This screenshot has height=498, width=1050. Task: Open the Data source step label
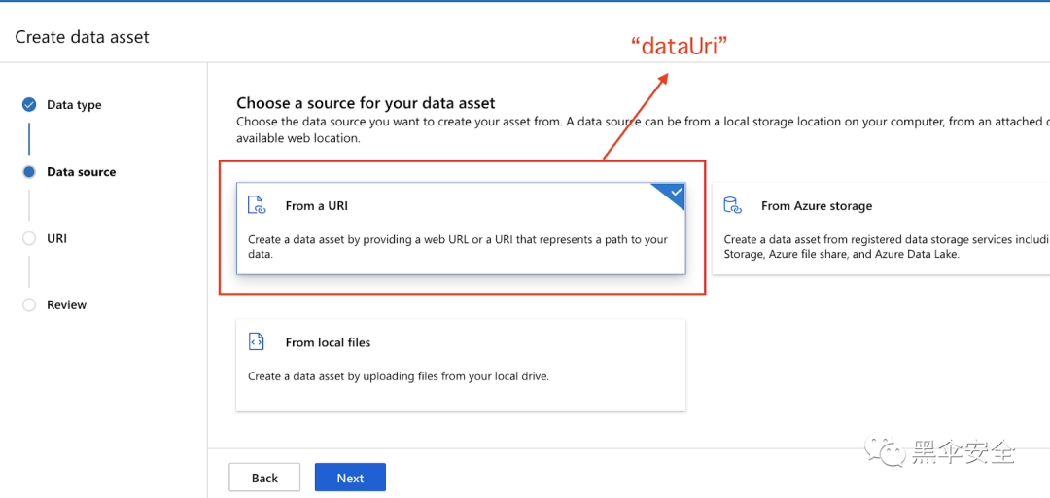click(81, 172)
